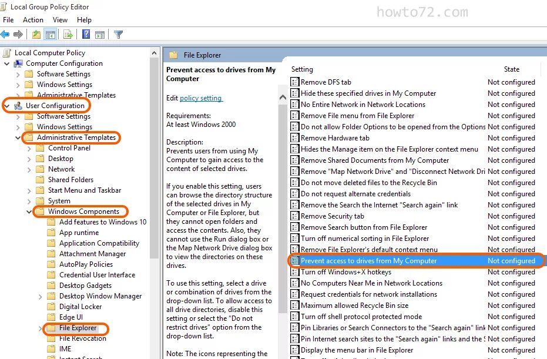The height and width of the screenshot is (359, 547).
Task: Click the Export List toolbar icon
Action: pyautogui.click(x=68, y=34)
